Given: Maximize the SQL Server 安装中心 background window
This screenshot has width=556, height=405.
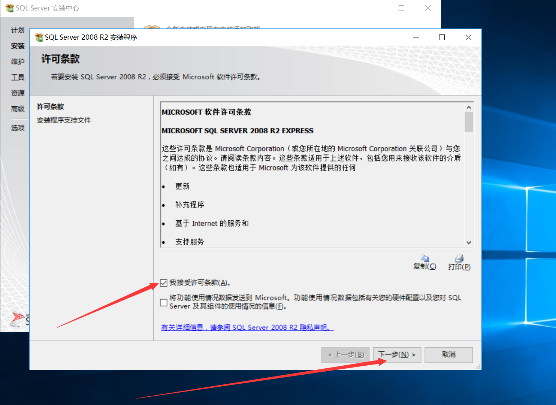Looking at the screenshot, I should click(x=401, y=8).
